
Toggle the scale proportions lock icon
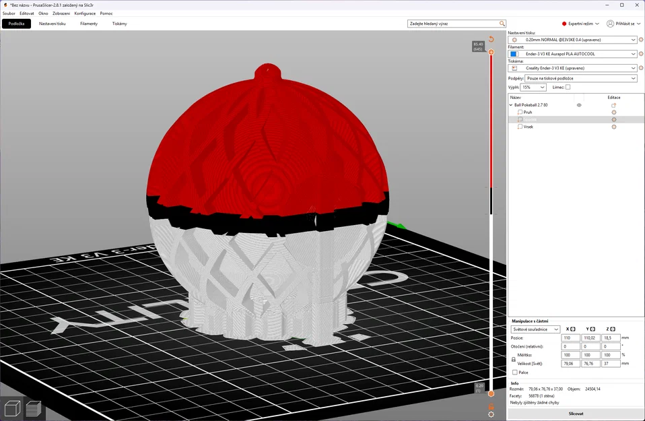pyautogui.click(x=513, y=359)
